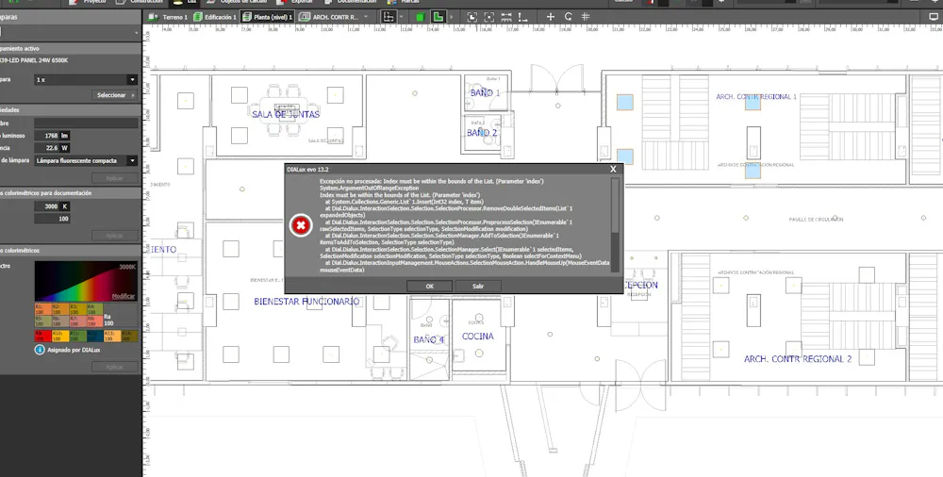This screenshot has width=943, height=477.
Task: Expand the room list arrow beside ARCH. CONTR R...
Action: (366, 18)
